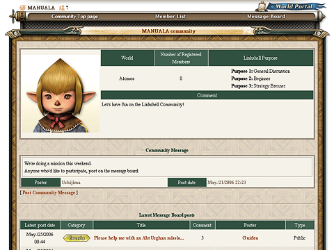334x250 pixels.
Task: Open the Member List tab
Action: coord(170,17)
